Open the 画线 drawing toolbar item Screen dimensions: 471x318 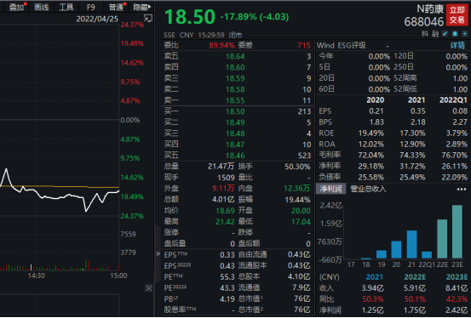[x=42, y=7]
